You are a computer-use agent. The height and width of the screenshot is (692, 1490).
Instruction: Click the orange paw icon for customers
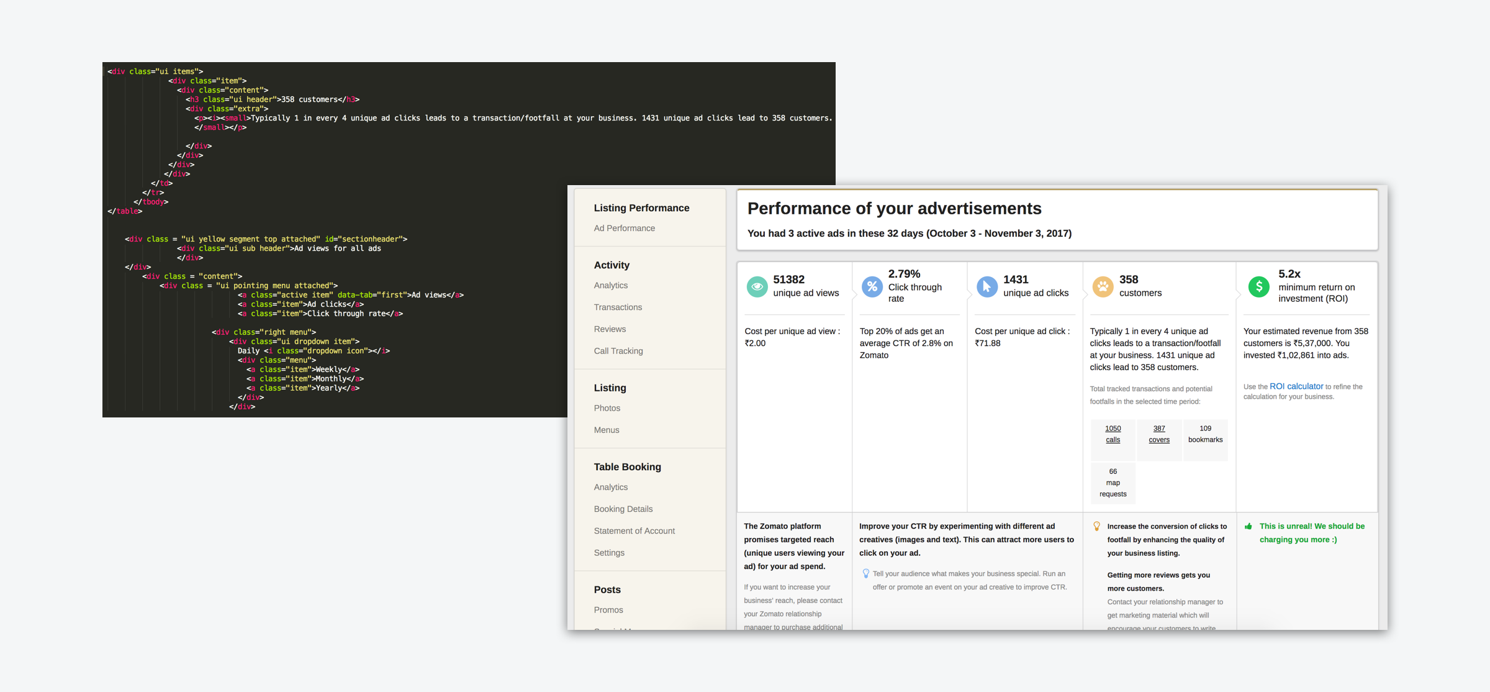click(x=1103, y=286)
